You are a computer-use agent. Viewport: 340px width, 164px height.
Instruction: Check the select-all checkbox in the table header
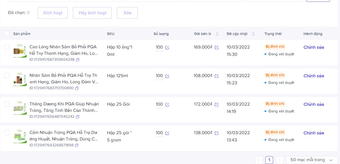tap(7, 33)
